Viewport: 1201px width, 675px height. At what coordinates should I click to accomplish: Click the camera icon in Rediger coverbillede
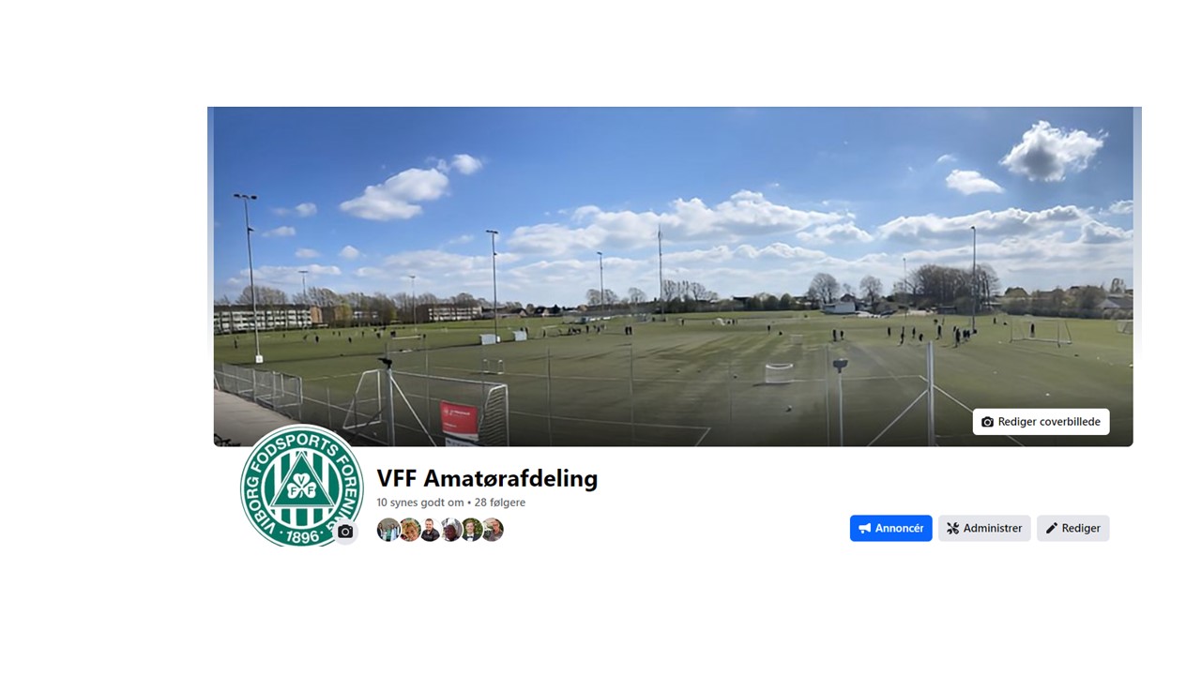coord(987,422)
